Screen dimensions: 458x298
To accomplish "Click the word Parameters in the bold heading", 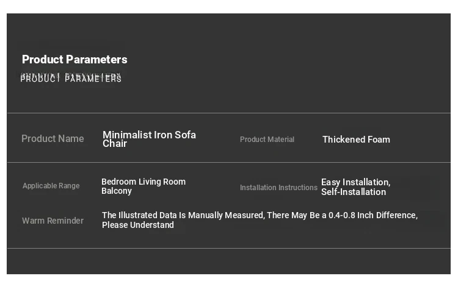I will (96, 60).
